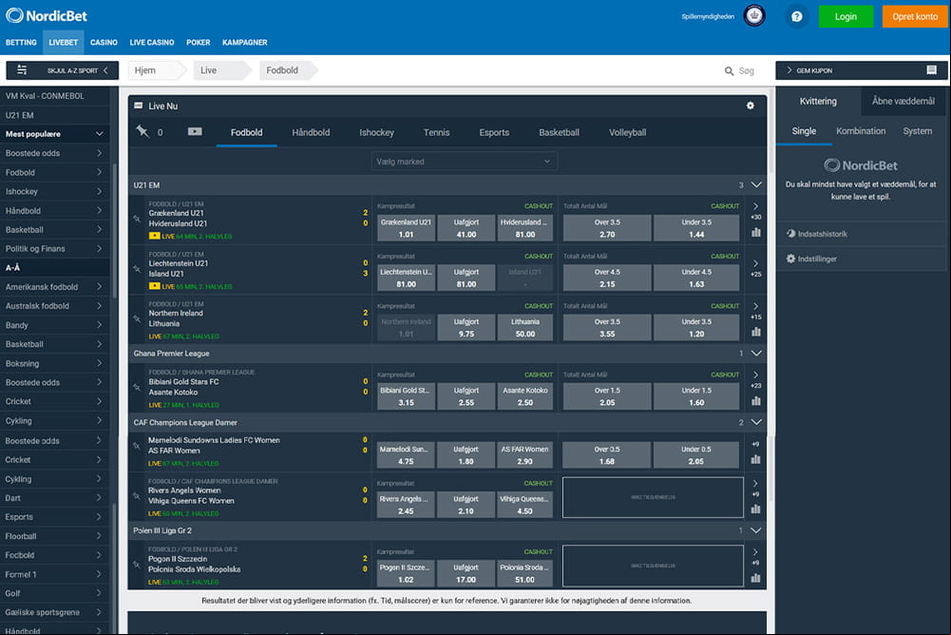
Task: Select the System bet type tab
Action: pyautogui.click(x=917, y=131)
